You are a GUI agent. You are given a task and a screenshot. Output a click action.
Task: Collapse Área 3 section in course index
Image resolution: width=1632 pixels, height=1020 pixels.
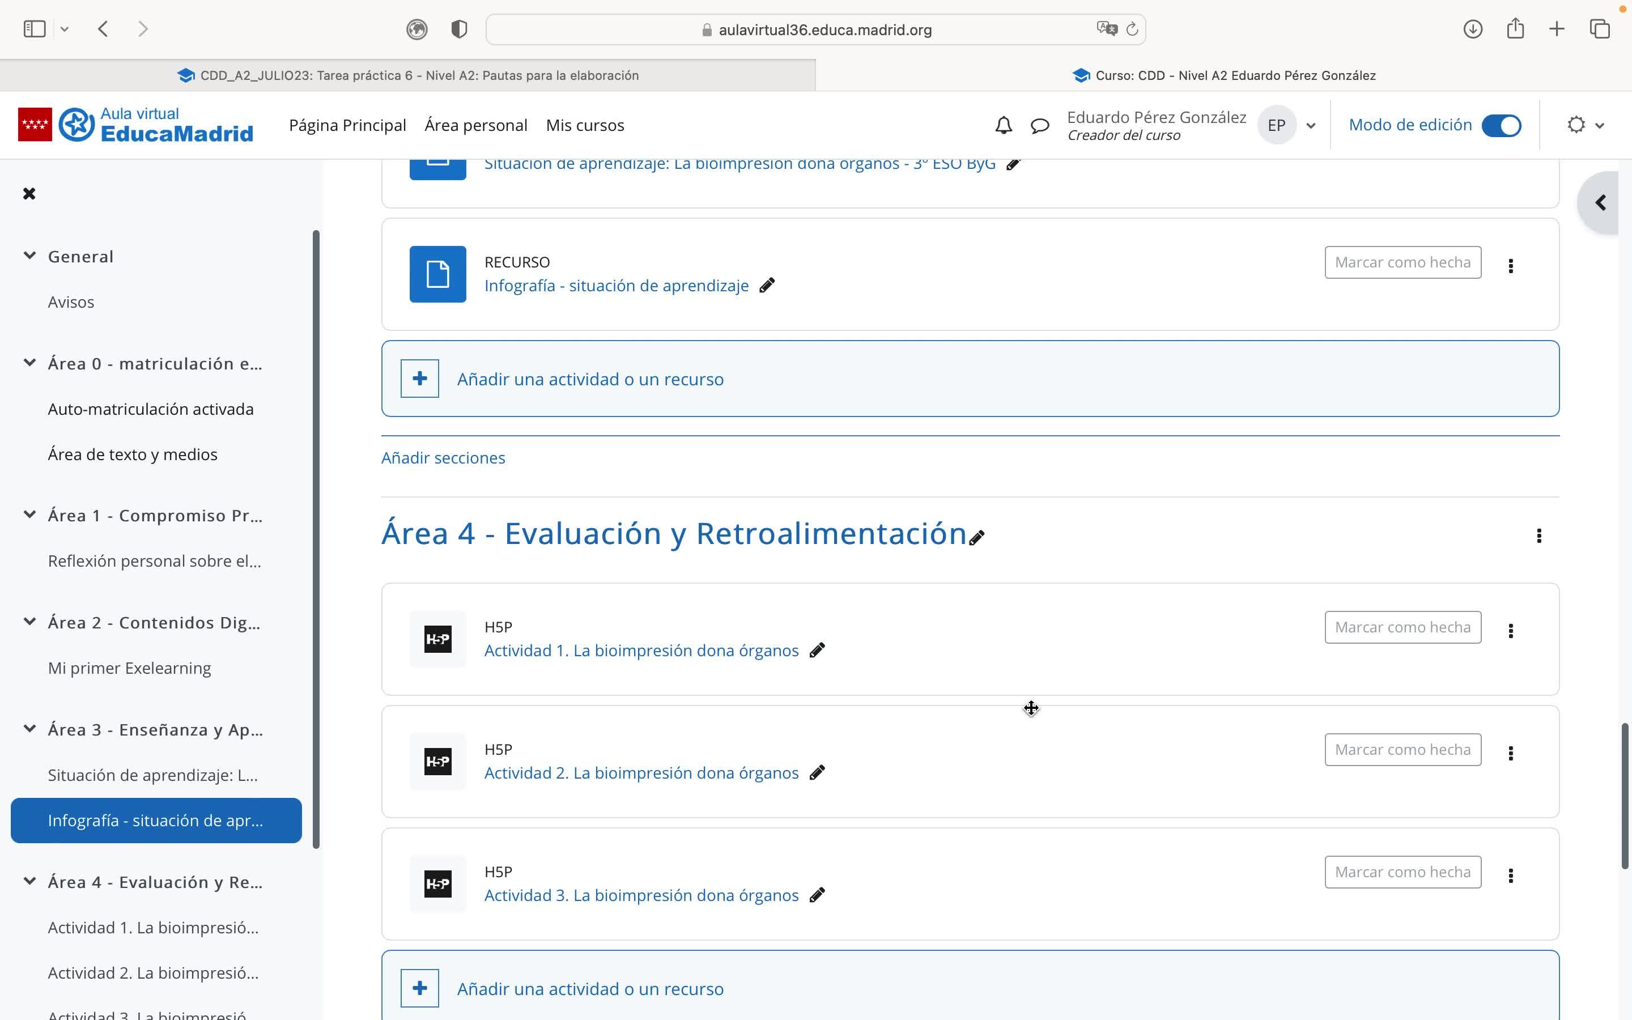coord(29,729)
